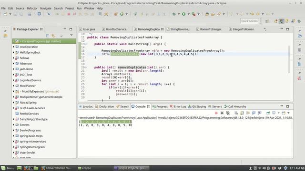
Task: Switch to the UserDaoService editor tab
Action: coord(114,29)
